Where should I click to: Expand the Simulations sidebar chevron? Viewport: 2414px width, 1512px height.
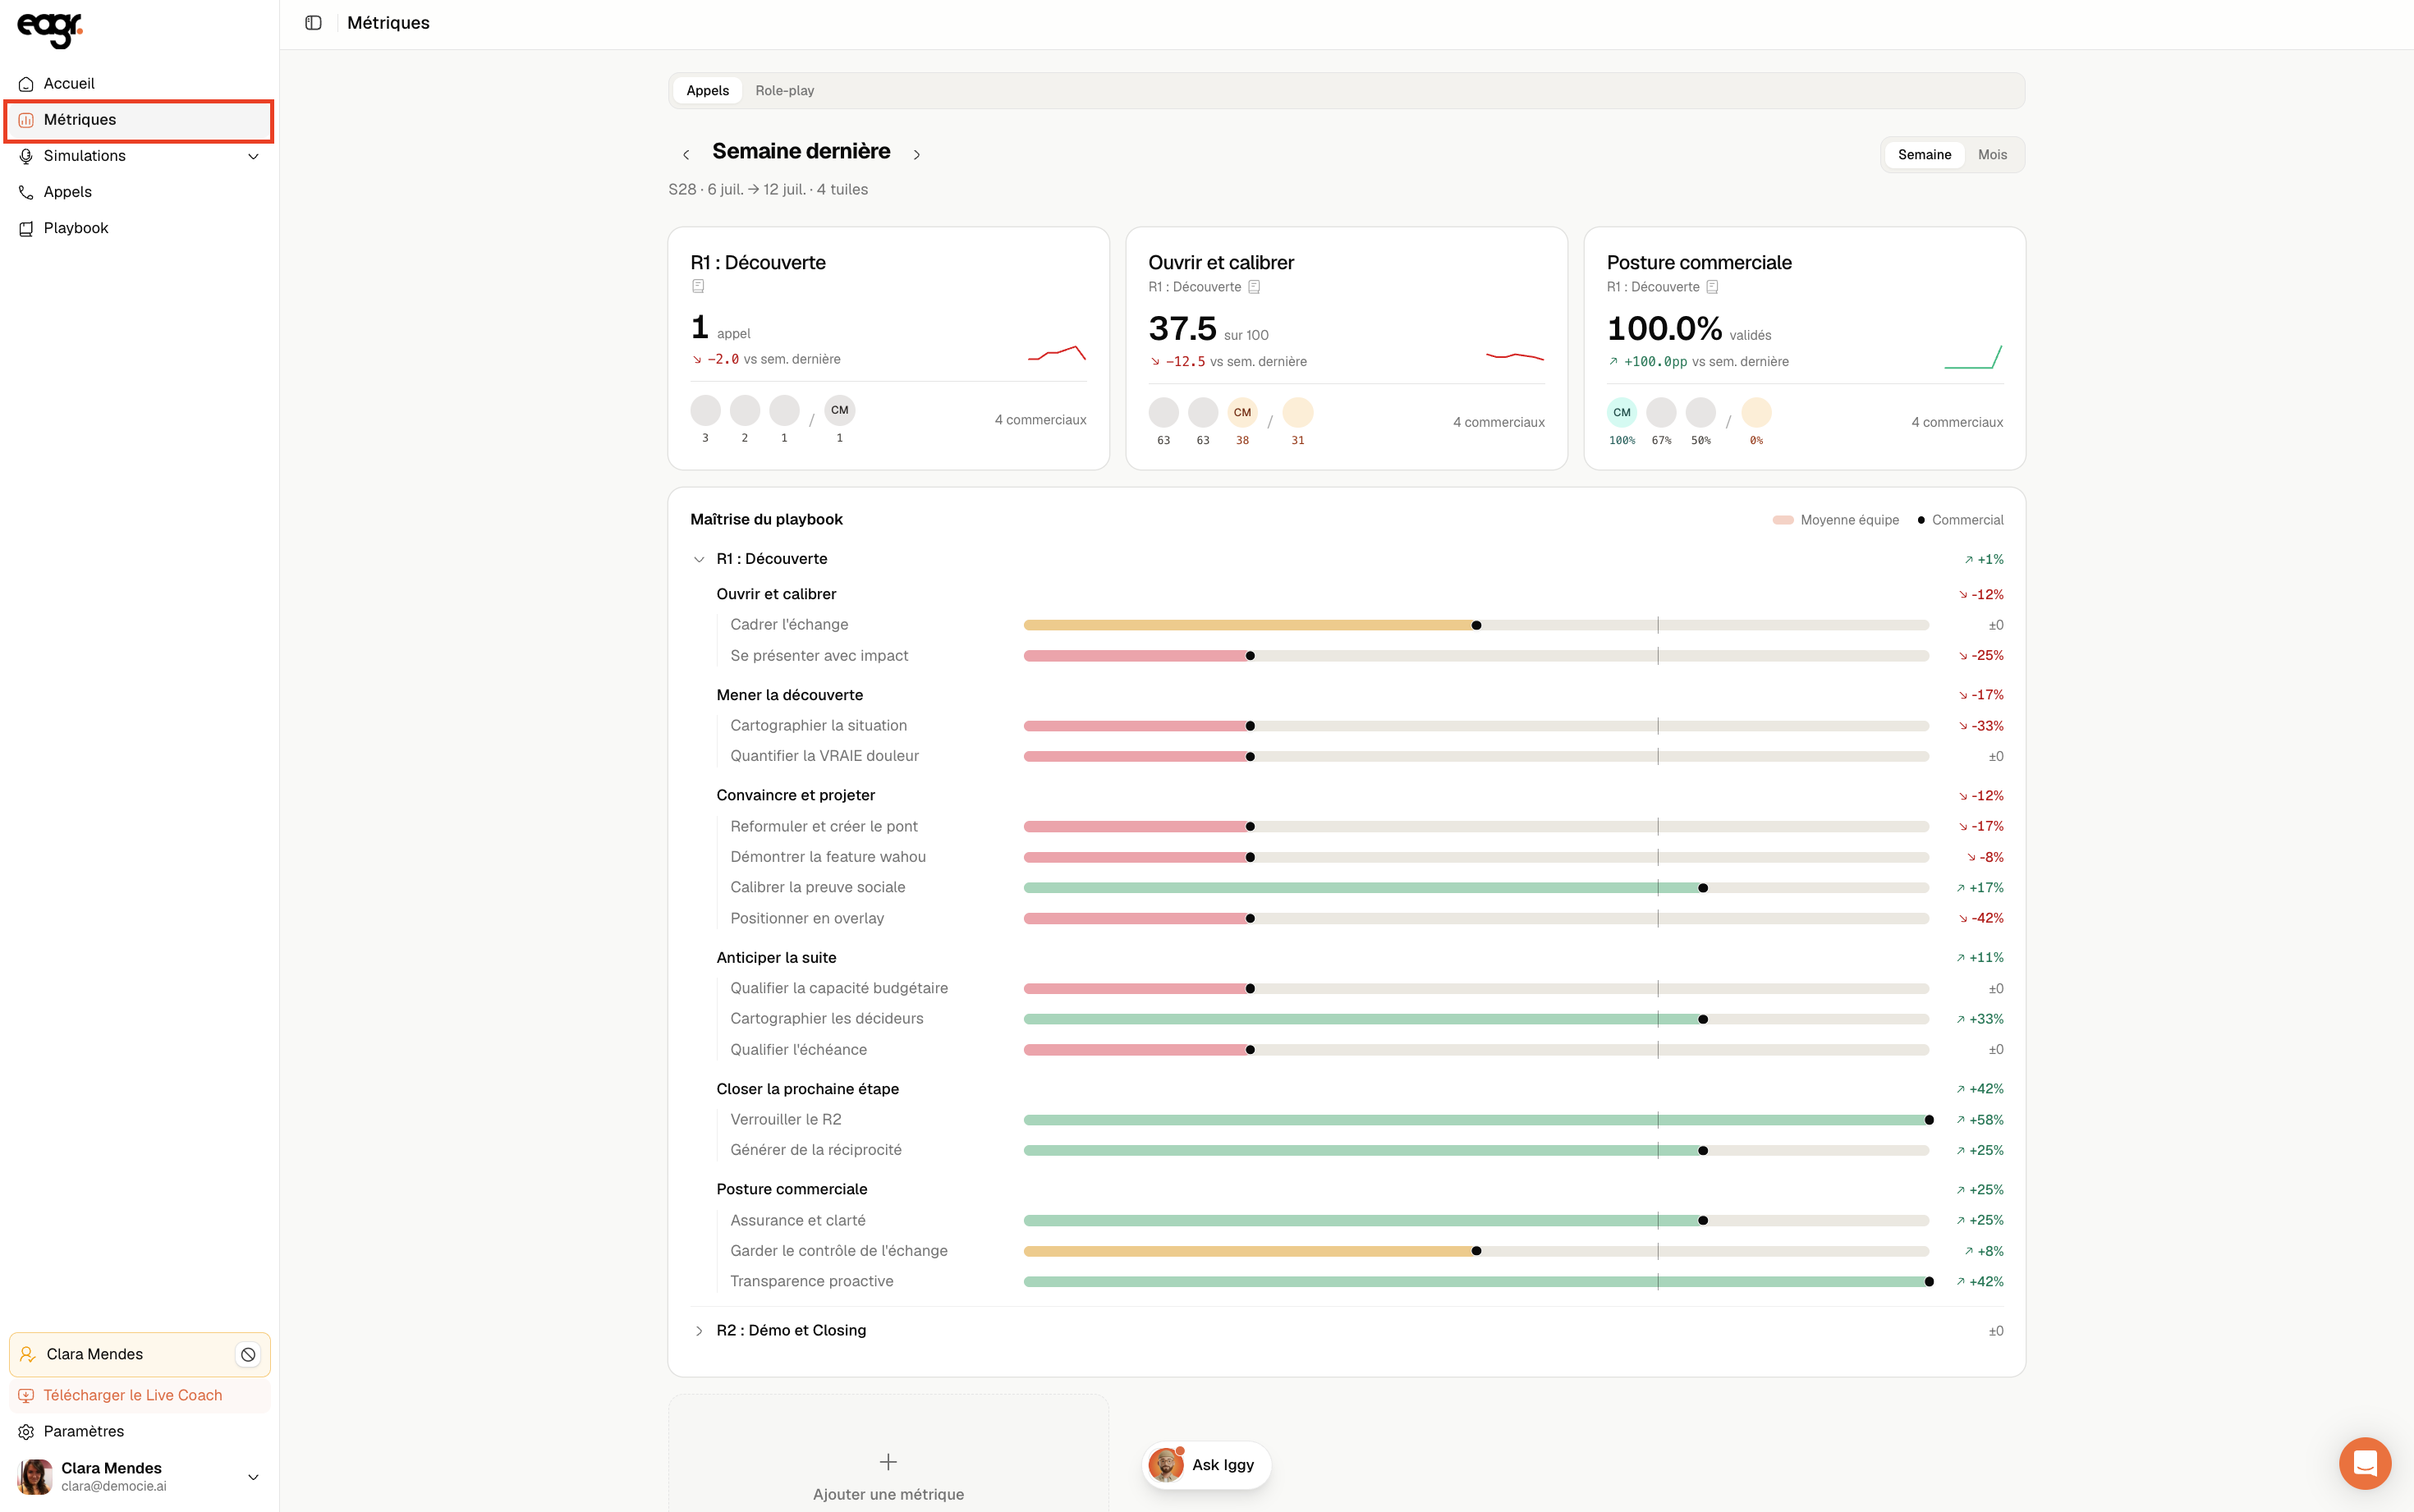click(253, 156)
